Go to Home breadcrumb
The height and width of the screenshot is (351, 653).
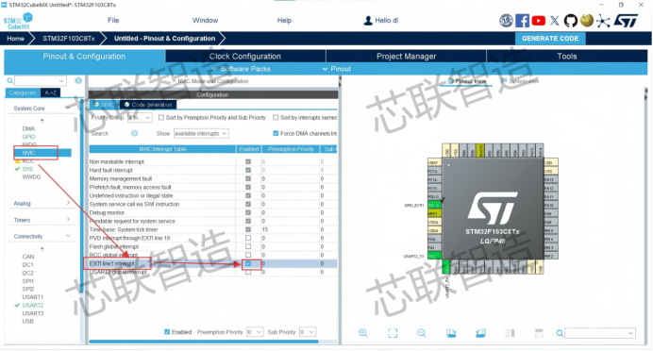(x=15, y=39)
